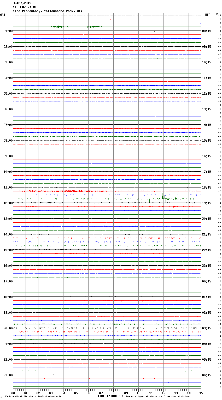
Task: Click minute 05 tick label on bottom axis
Action: [76, 393]
